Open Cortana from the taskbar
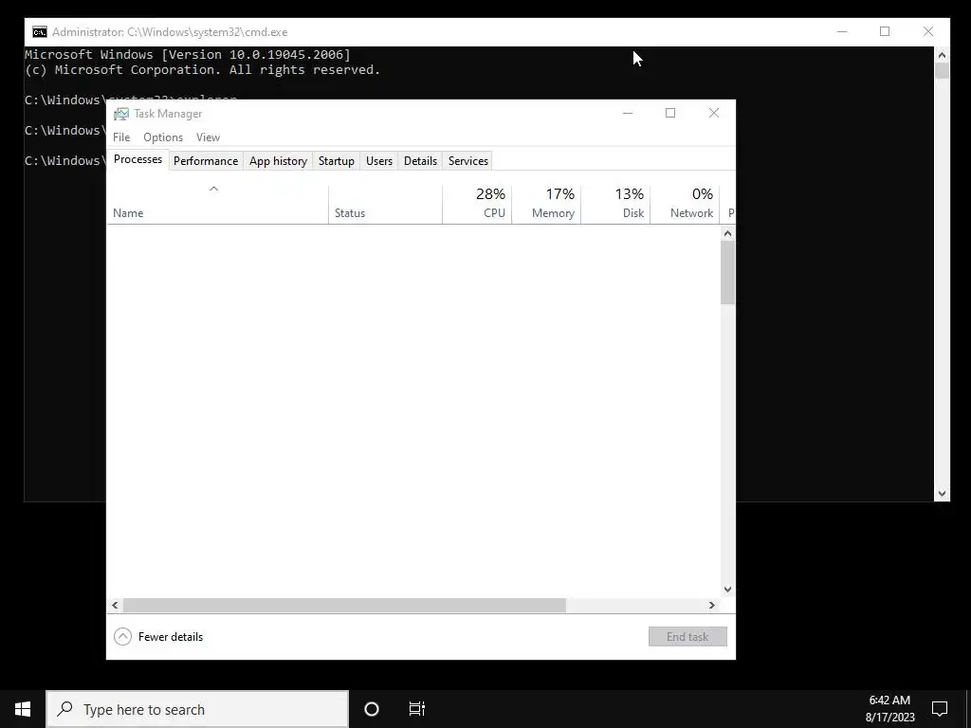The width and height of the screenshot is (971, 728). tap(372, 709)
